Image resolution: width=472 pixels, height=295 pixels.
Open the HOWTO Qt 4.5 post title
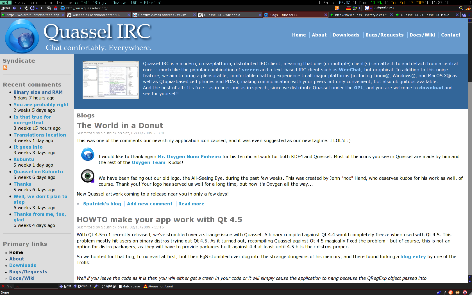(159, 219)
